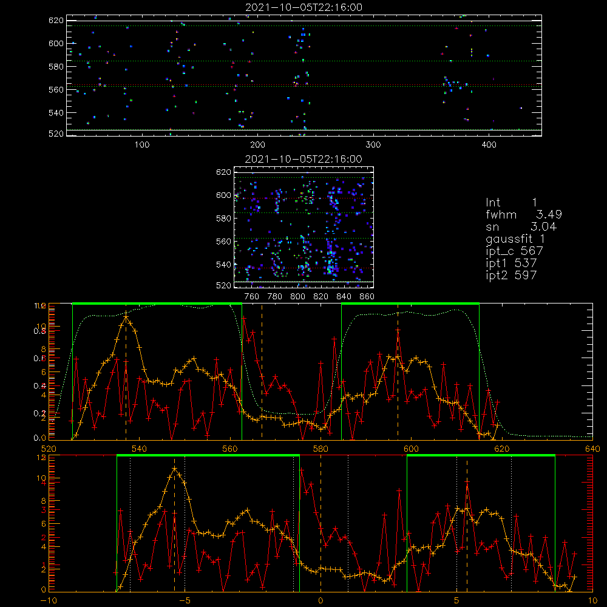The height and width of the screenshot is (607, 607).
Task: Click x-axis label 100 of the top image
Action: point(142,145)
